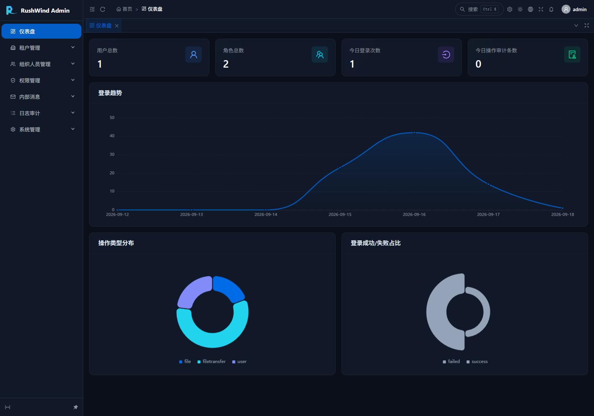594x416 pixels.
Task: Click 仪表盘 breadcrumb item
Action: pos(152,9)
